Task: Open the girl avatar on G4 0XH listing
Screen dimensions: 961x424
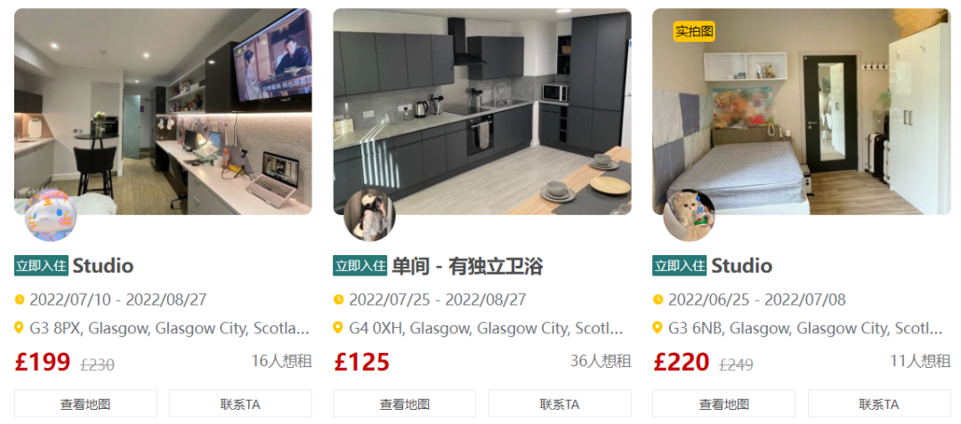Action: pyautogui.click(x=369, y=215)
